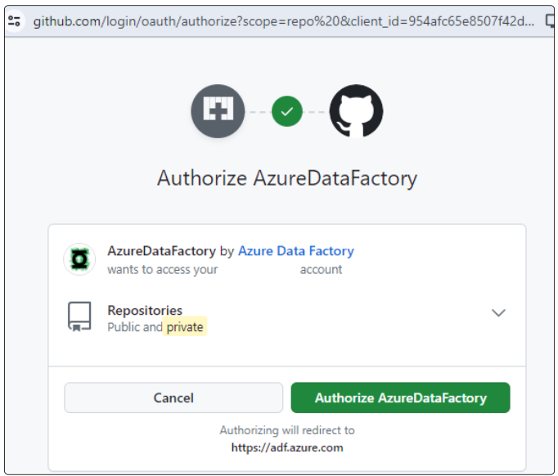Open the Azure Data Factory publisher link
The image size is (558, 476).
pyautogui.click(x=295, y=251)
